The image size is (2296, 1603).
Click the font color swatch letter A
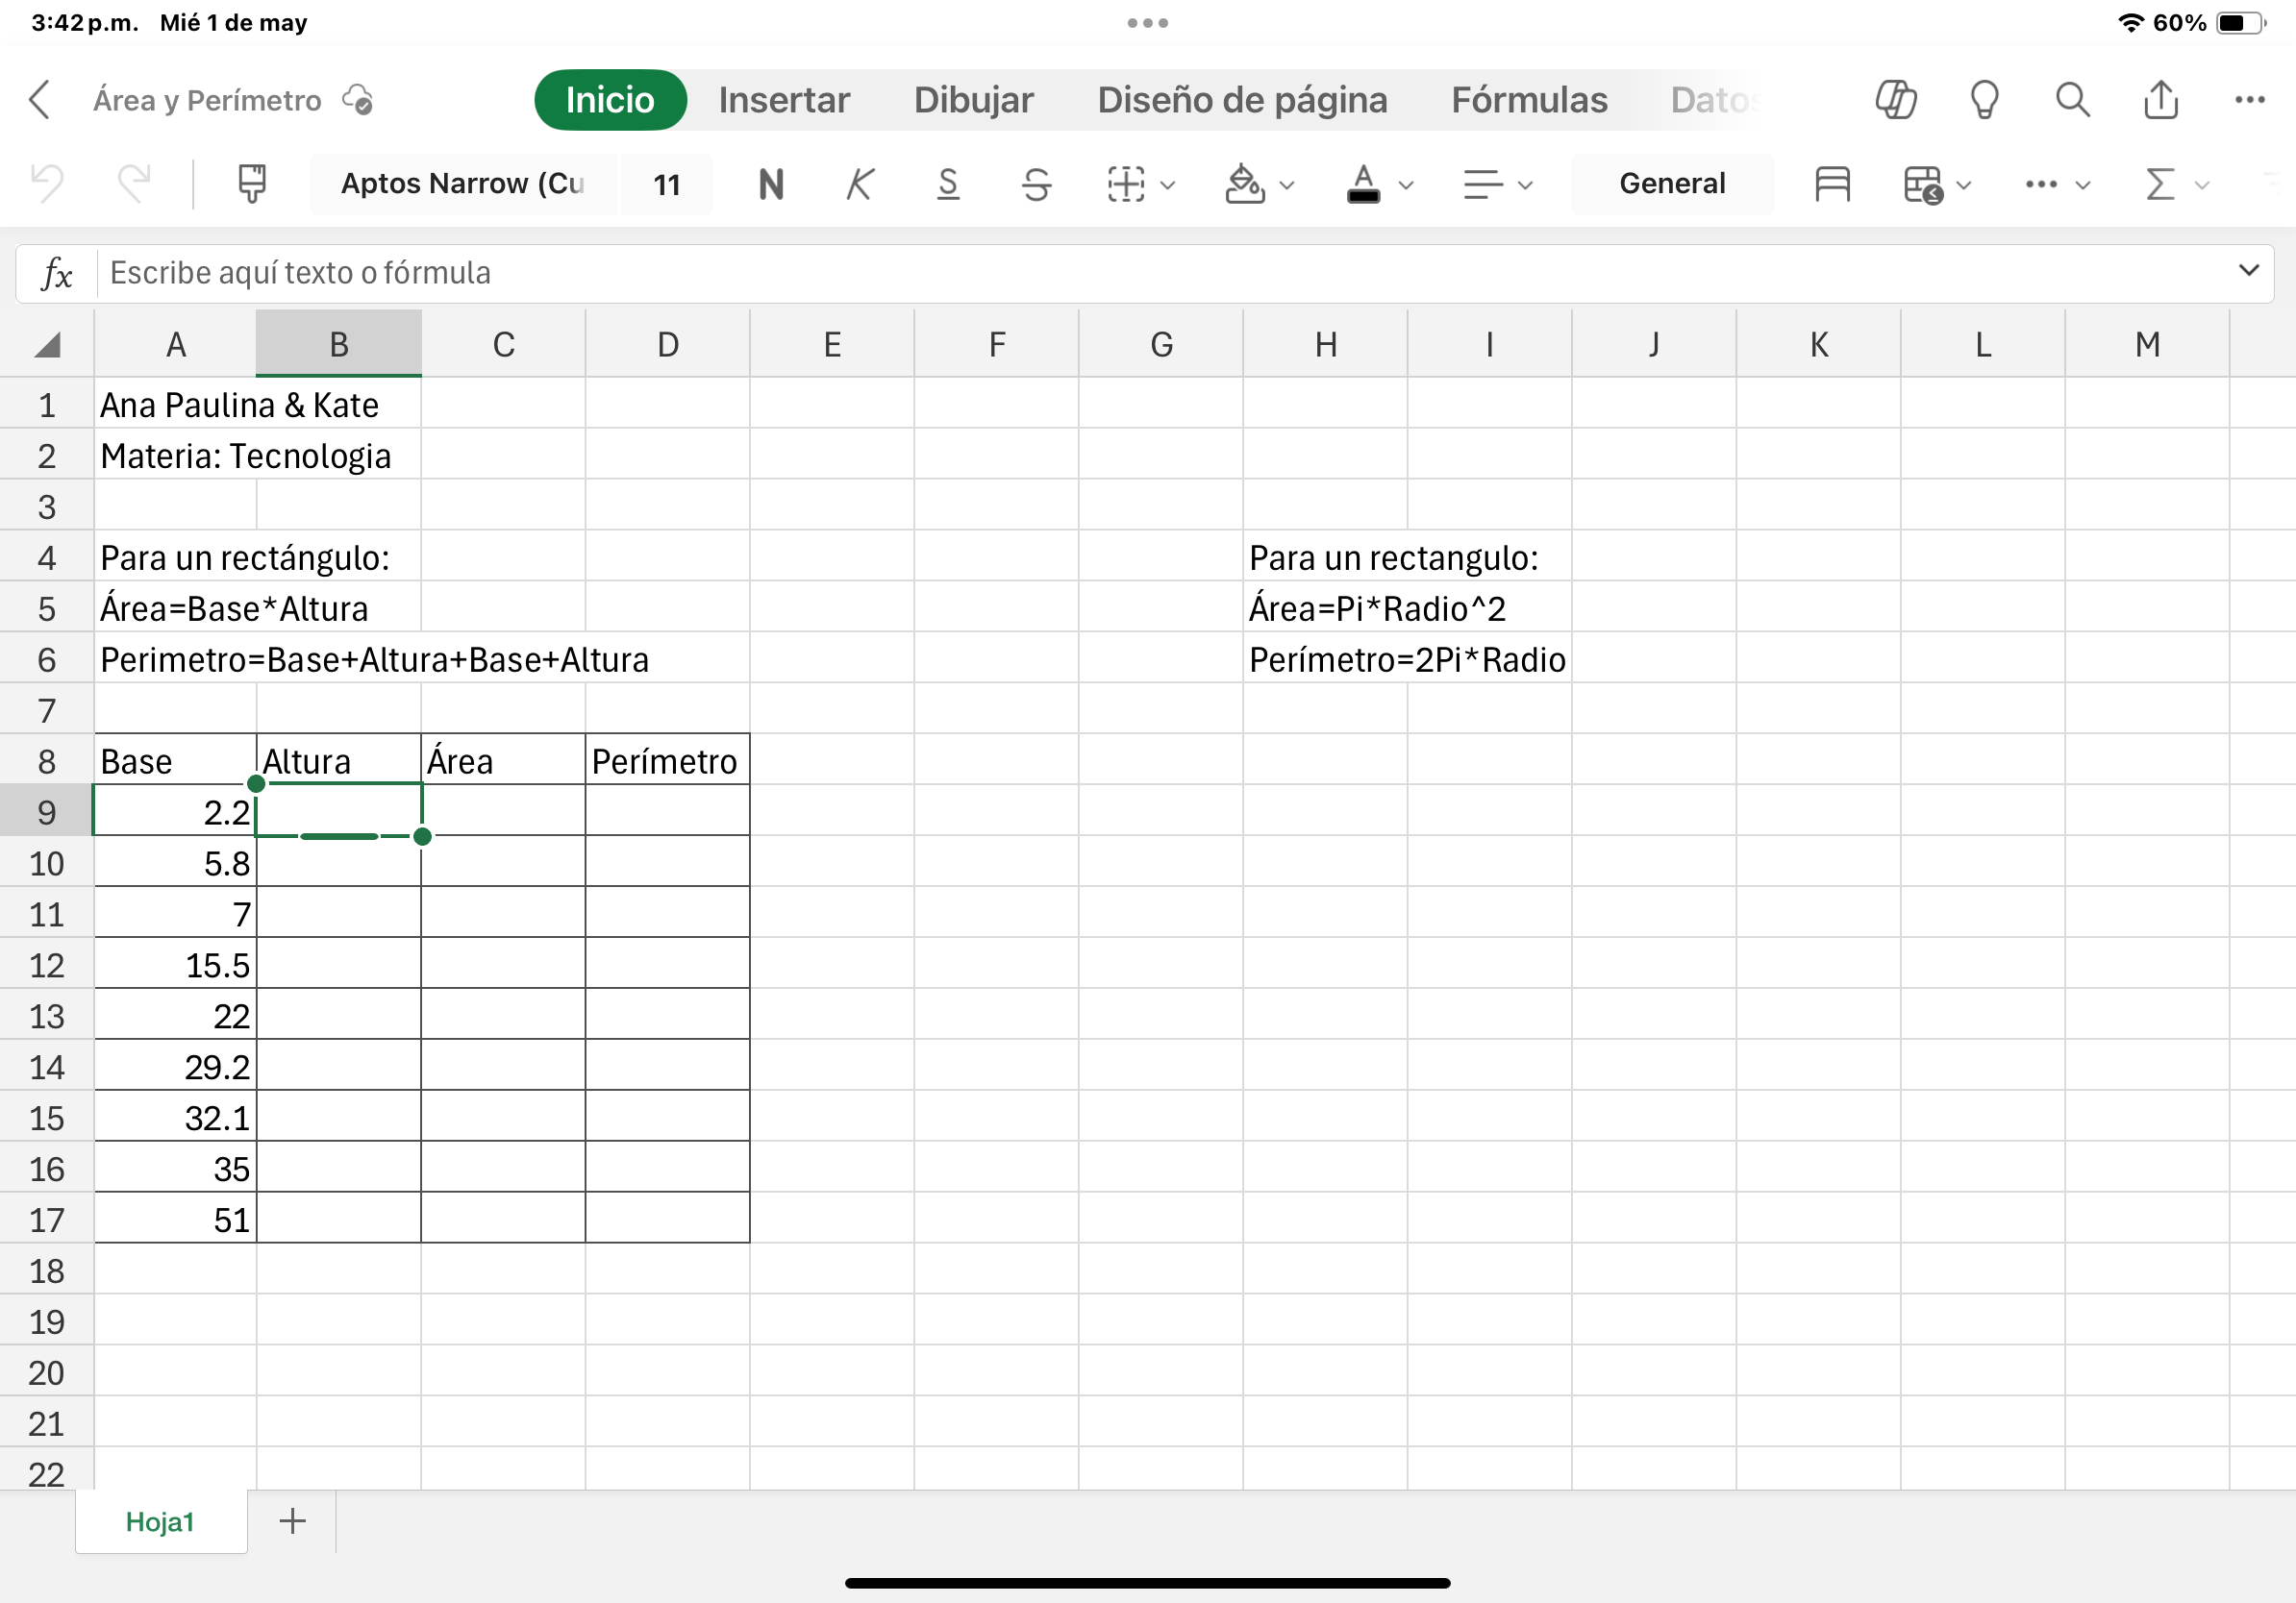1363,184
